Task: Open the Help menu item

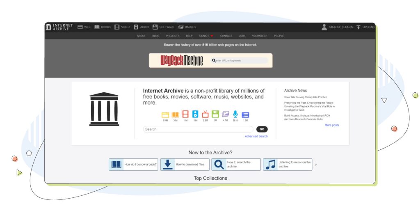Action: 189,36
